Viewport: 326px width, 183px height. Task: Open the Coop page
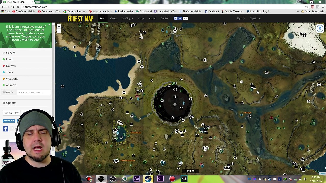click(141, 18)
